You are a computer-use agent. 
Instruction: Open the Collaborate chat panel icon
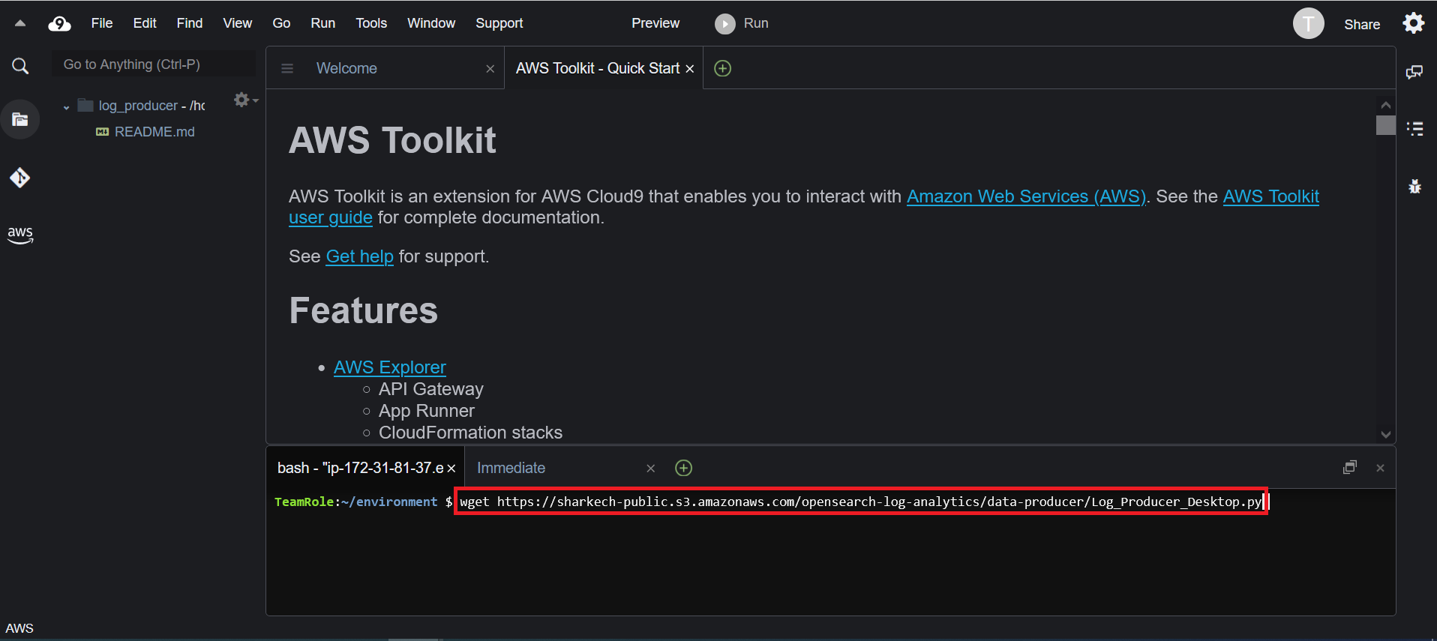coord(1414,72)
